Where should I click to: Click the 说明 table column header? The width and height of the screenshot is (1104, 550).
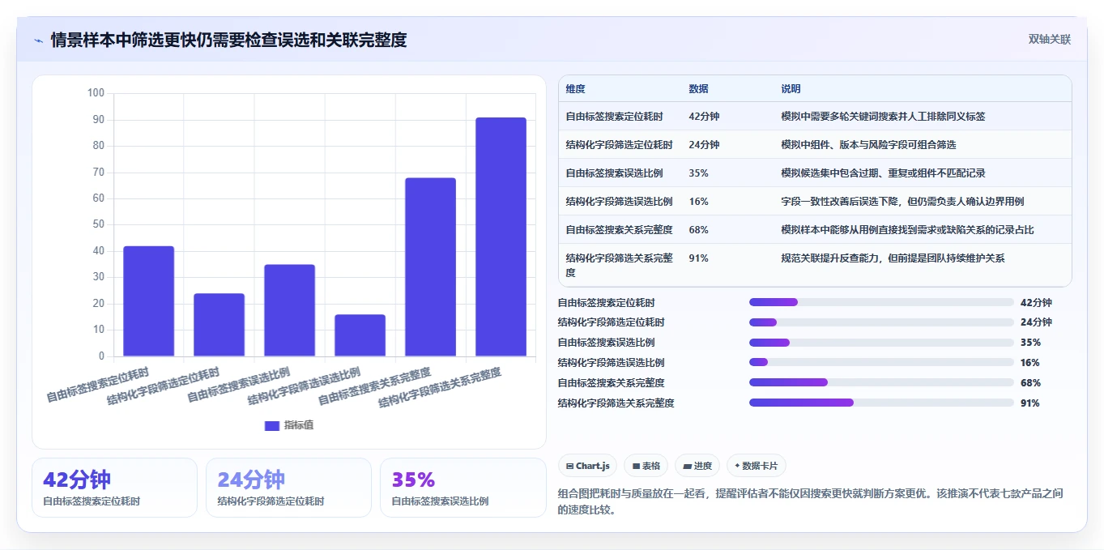click(x=791, y=89)
